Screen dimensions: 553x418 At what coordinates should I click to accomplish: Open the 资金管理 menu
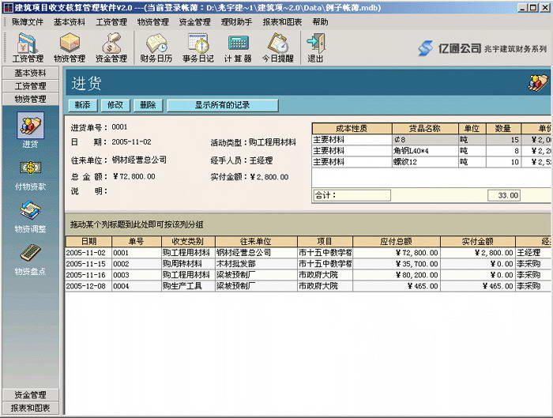[194, 22]
